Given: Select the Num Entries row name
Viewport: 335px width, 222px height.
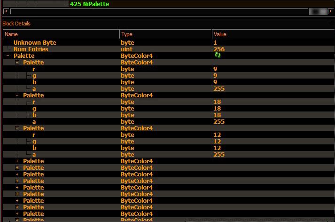Looking at the screenshot, I should (x=31, y=49).
